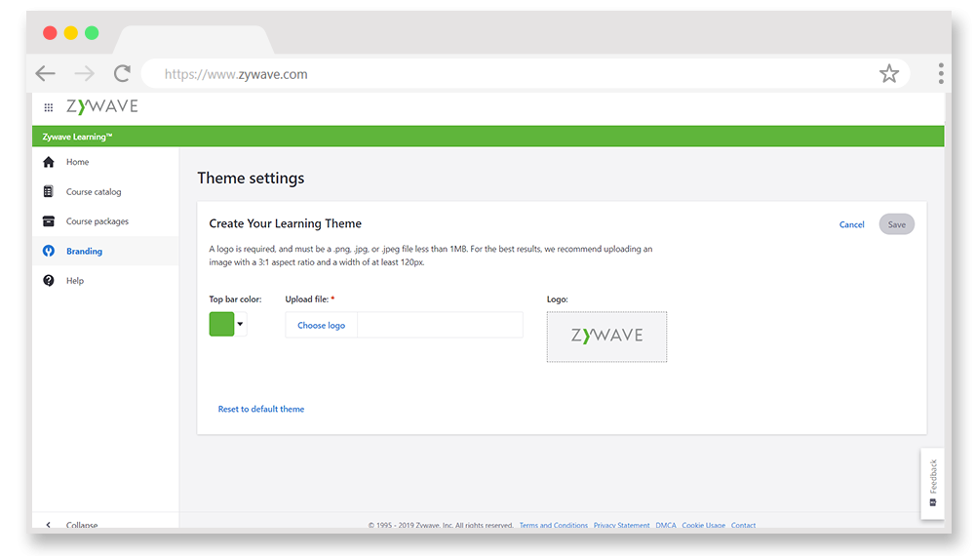Bookmark the page with the star icon
The image size is (975, 556).
pyautogui.click(x=888, y=73)
